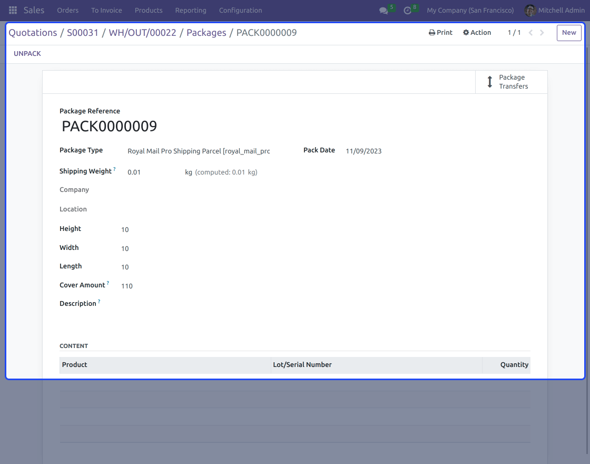
Task: Click the CONTENT section heading
Action: coord(74,346)
